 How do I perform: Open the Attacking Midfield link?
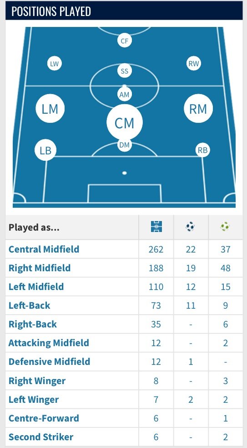pos(49,343)
